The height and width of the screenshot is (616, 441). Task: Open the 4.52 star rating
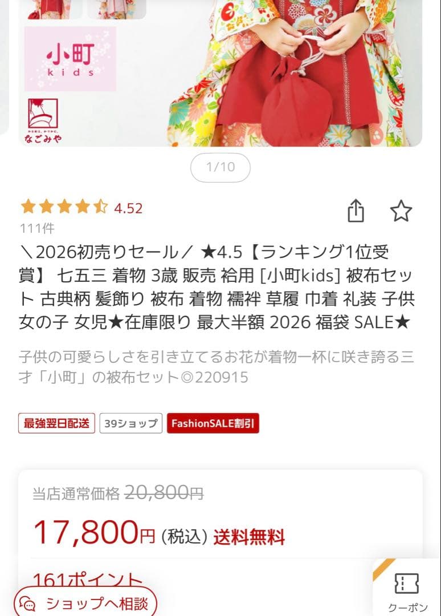click(x=81, y=207)
